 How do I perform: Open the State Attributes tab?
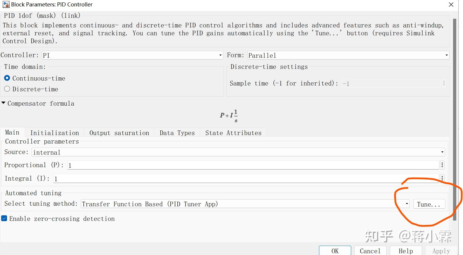pyautogui.click(x=233, y=133)
